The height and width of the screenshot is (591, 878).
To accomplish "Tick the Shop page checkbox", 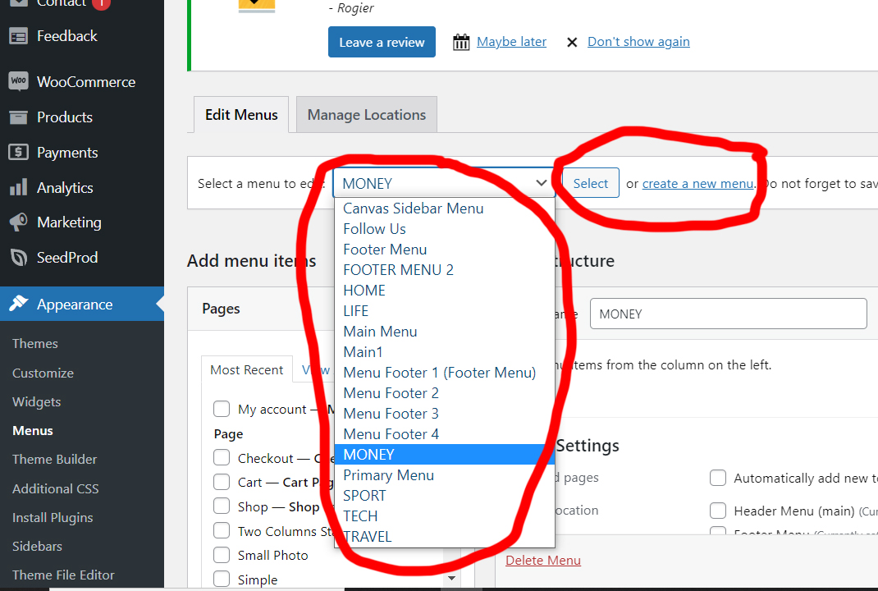I will 222,506.
